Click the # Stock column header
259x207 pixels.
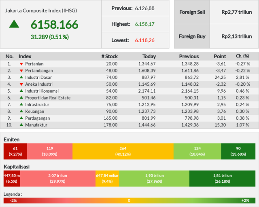[x=110, y=57]
